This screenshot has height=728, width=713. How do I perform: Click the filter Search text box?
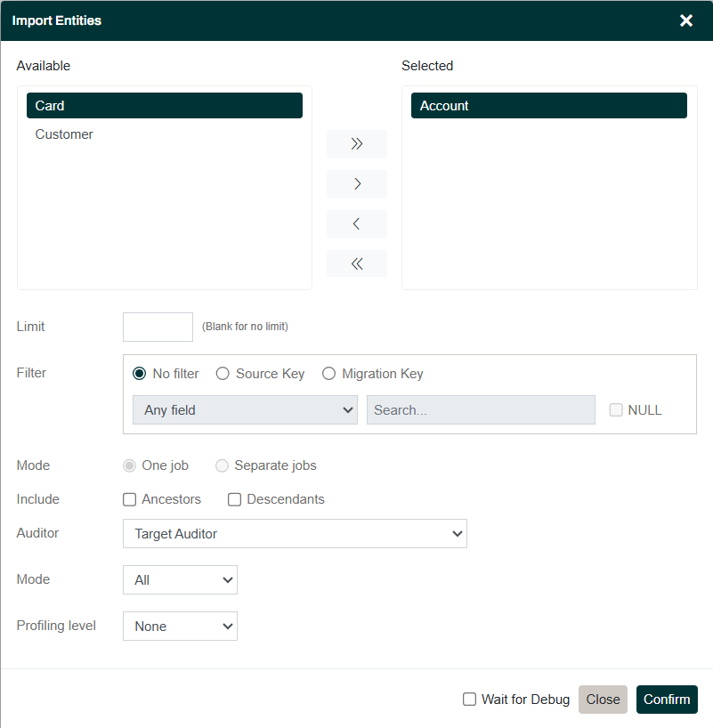coord(481,410)
